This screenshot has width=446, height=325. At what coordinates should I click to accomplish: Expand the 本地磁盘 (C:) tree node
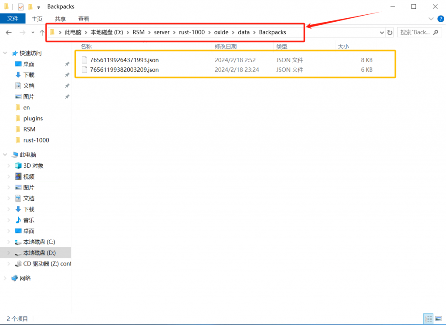click(9, 242)
